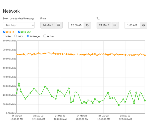Open the From date calendar picker icon

59,25
